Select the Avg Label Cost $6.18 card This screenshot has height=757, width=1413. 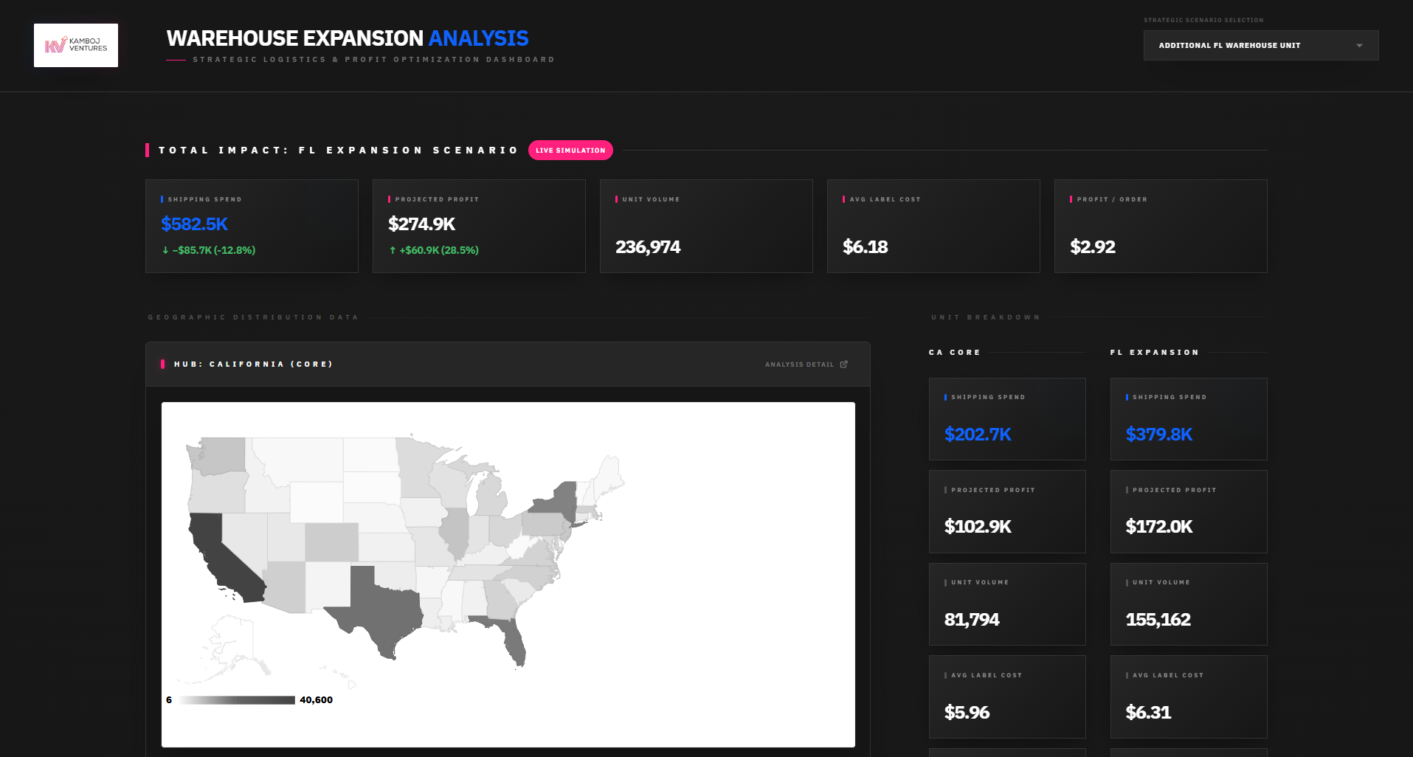coord(933,226)
